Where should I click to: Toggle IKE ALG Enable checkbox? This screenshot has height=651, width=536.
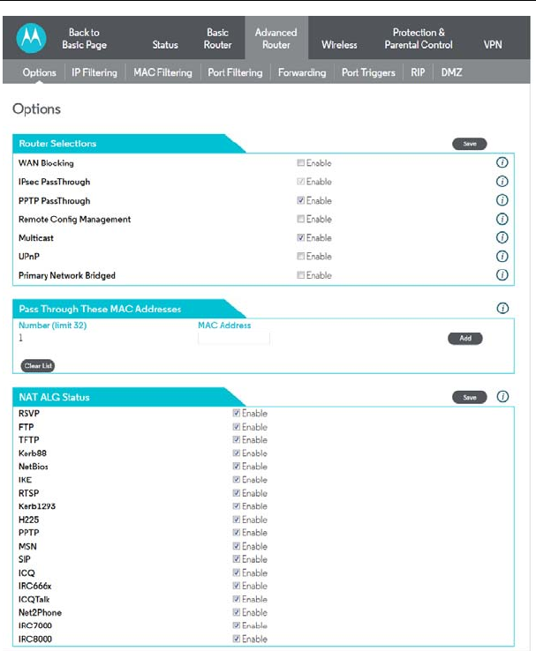point(236,479)
